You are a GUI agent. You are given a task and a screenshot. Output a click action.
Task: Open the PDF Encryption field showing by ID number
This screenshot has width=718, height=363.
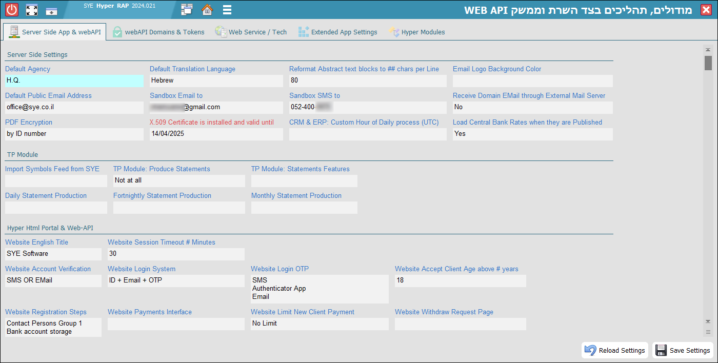[74, 134]
